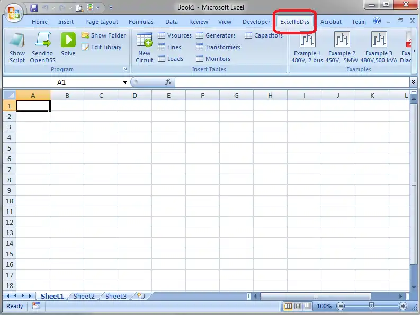Viewport: 420px width, 315px height.
Task: Open Print Preview from Quick Access toolbar
Action: tap(79, 8)
